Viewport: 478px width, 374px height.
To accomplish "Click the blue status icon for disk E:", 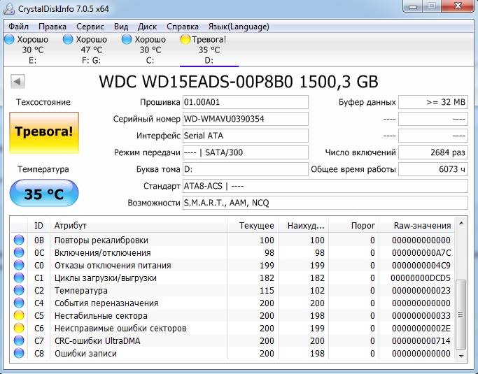I will (9, 39).
